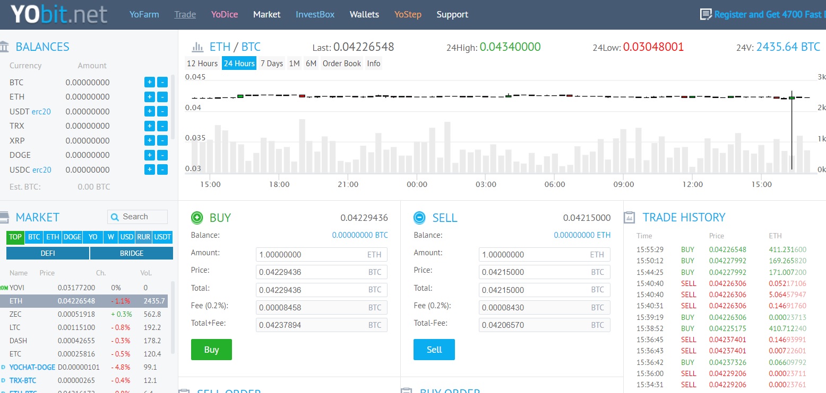The height and width of the screenshot is (393, 826).
Task: Click the minus withdraw button for ETH
Action: 162,97
